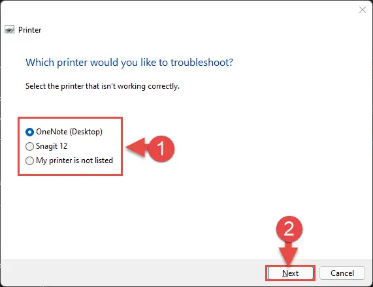Click the red numbered circle 1 marker
Screen dimensions: 373x287
(161, 149)
